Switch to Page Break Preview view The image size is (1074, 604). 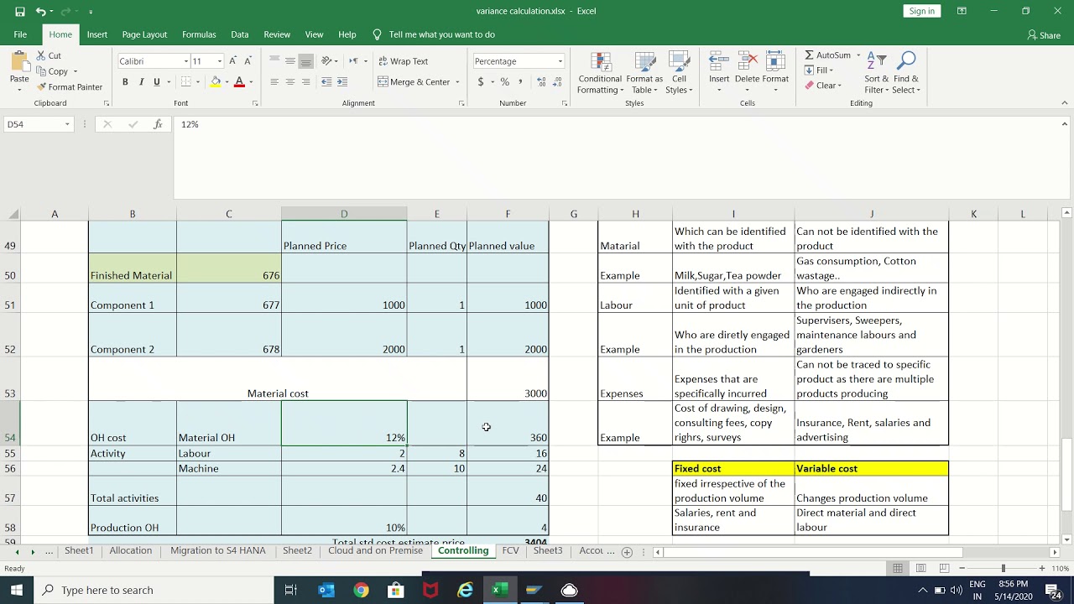click(943, 569)
